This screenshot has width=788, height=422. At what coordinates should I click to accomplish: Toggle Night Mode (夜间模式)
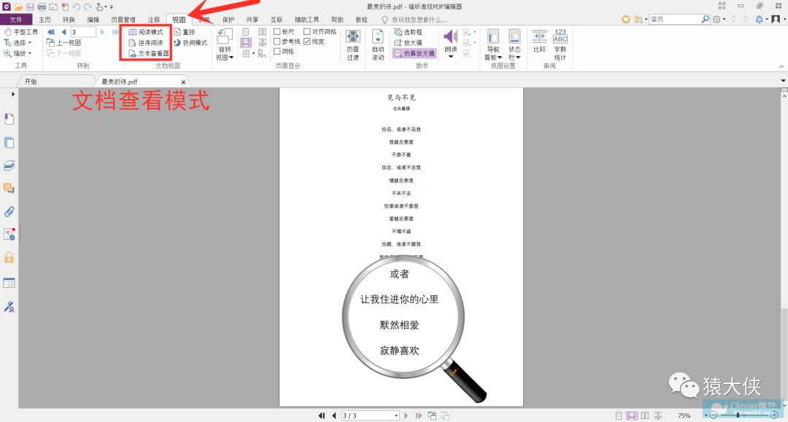tap(190, 43)
